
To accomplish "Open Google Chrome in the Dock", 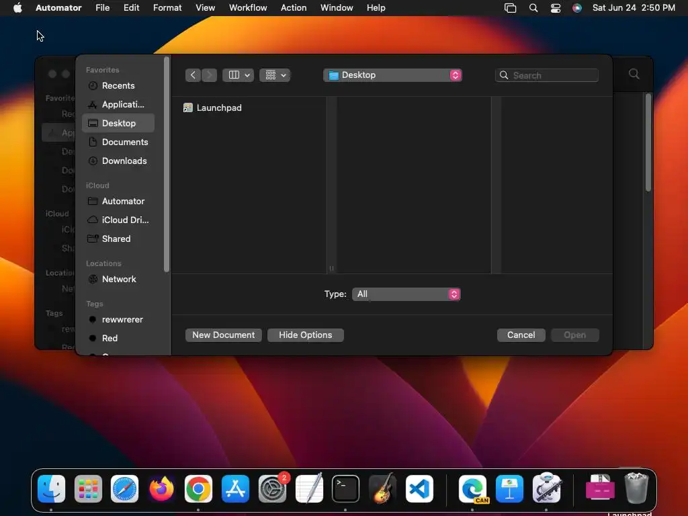I will click(x=198, y=488).
